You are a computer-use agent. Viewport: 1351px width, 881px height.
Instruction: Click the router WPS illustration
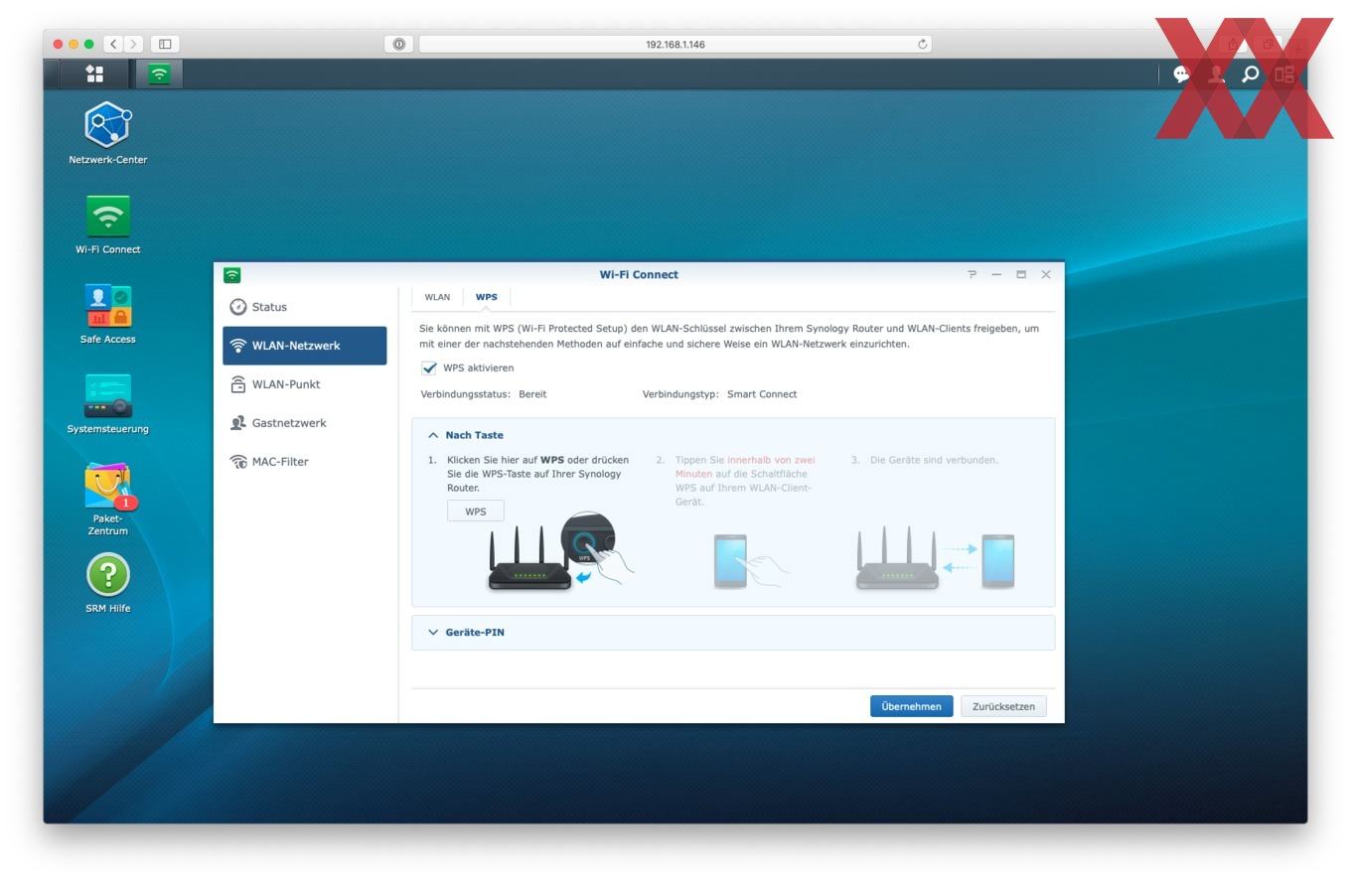click(559, 552)
